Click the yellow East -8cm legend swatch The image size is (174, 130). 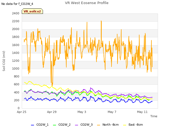125,125
